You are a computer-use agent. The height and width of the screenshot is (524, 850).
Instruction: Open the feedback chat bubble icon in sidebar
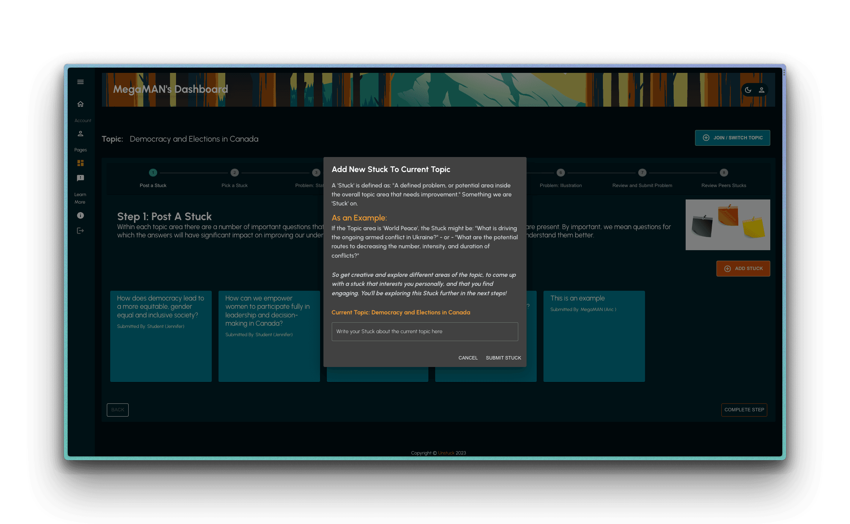(x=80, y=178)
